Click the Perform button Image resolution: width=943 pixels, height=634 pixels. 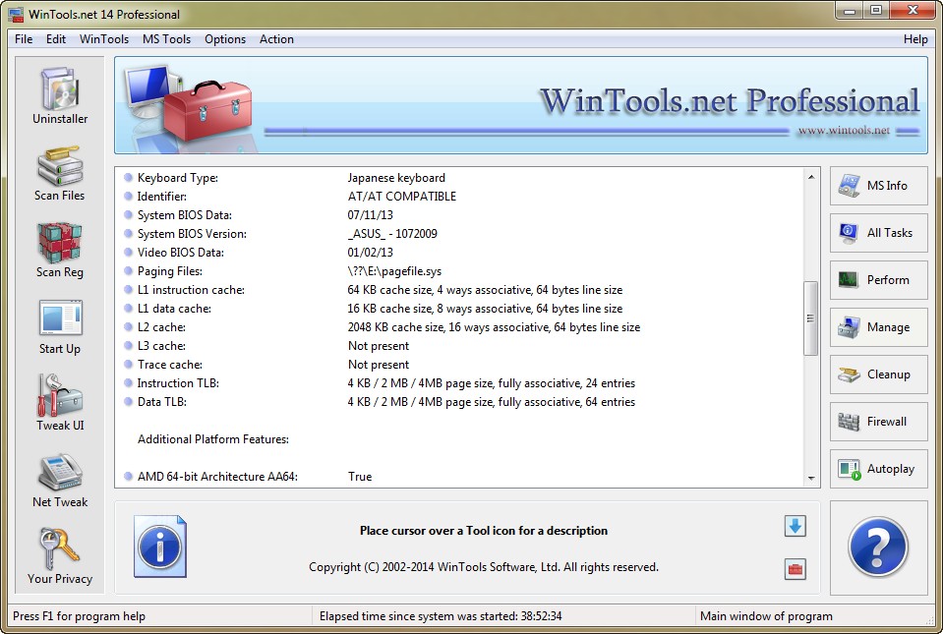coord(879,280)
